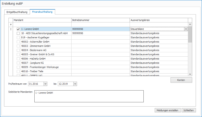The width and height of the screenshot is (202, 117).
Task: Open the Prüfzeitraum von 01.2016 dropdown
Action: [x=45, y=84]
